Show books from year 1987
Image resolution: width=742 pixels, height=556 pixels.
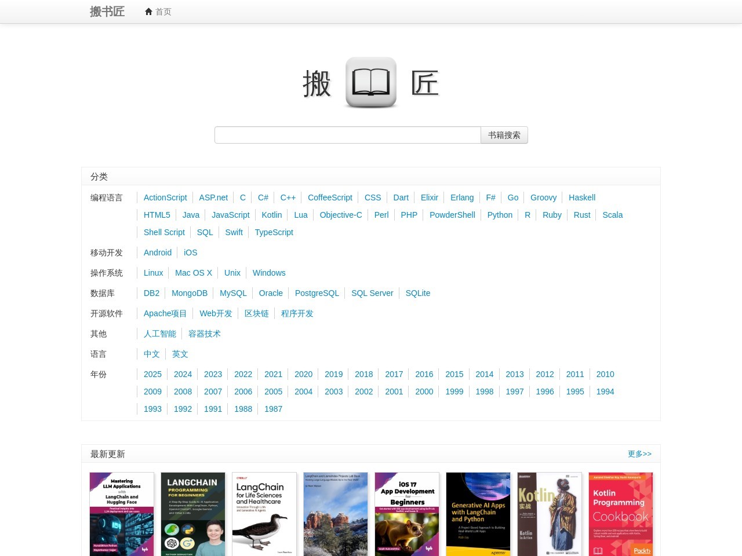point(273,409)
